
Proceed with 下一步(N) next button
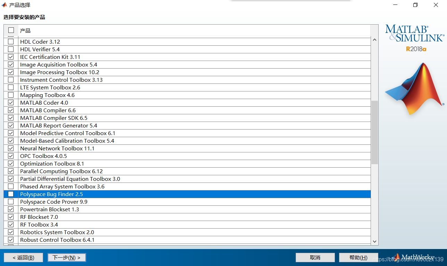(x=67, y=257)
